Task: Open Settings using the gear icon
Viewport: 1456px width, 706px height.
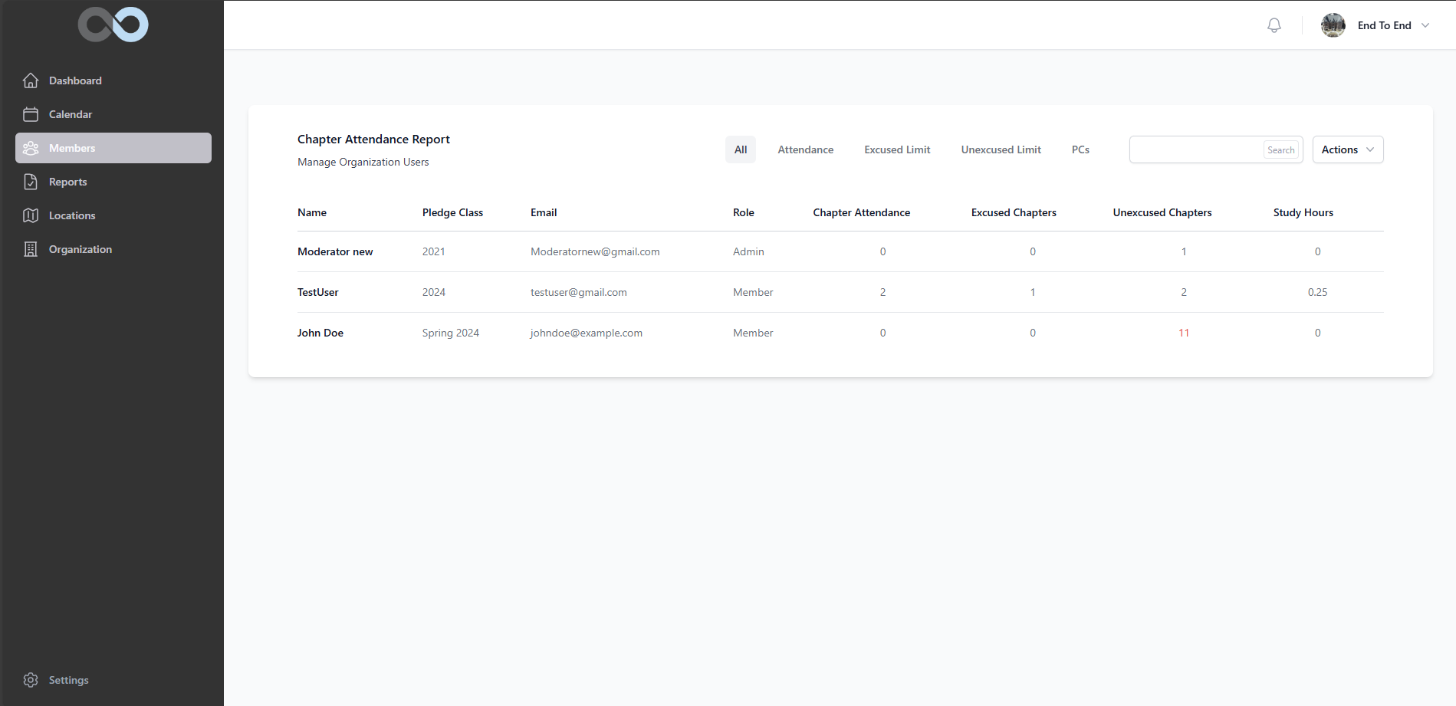Action: [31, 680]
